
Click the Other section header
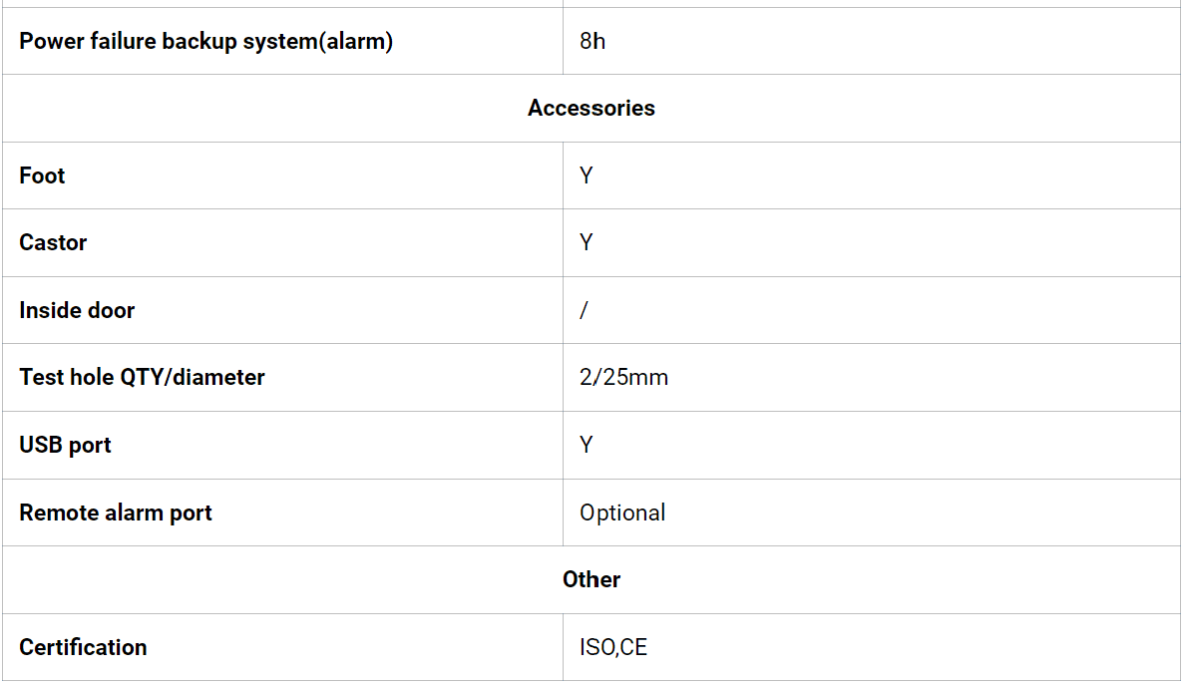coord(592,579)
